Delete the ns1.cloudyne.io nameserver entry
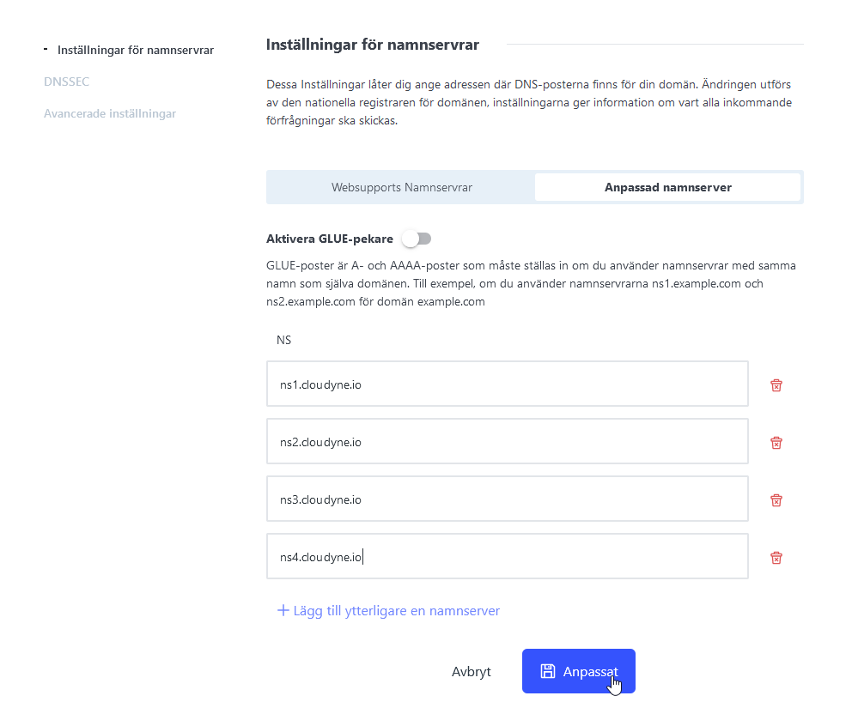 776,385
